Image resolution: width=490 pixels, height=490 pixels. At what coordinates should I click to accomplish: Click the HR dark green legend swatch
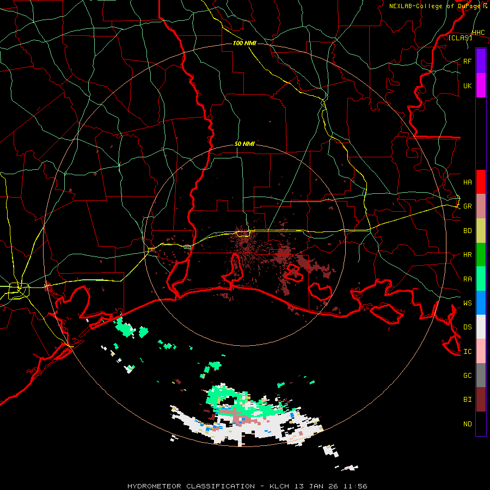tap(481, 254)
